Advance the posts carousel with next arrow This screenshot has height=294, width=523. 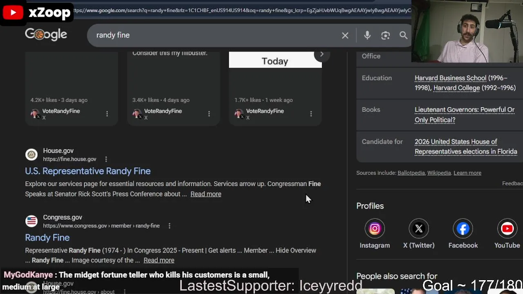click(x=322, y=54)
